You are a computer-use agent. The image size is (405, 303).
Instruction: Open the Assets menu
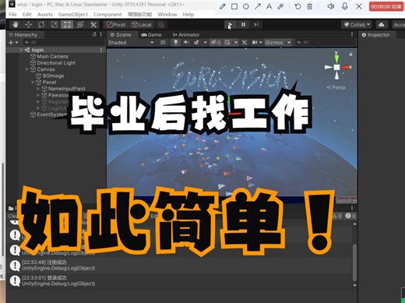[x=45, y=15]
